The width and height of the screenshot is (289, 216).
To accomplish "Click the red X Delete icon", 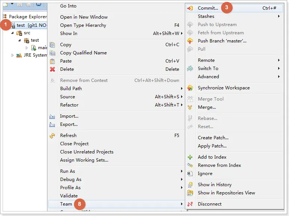I will click(52, 69).
